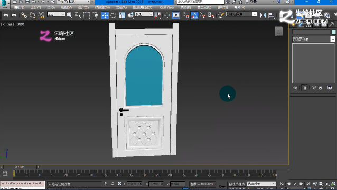
Task: Activate the Select Object tool
Action: (x=69, y=15)
